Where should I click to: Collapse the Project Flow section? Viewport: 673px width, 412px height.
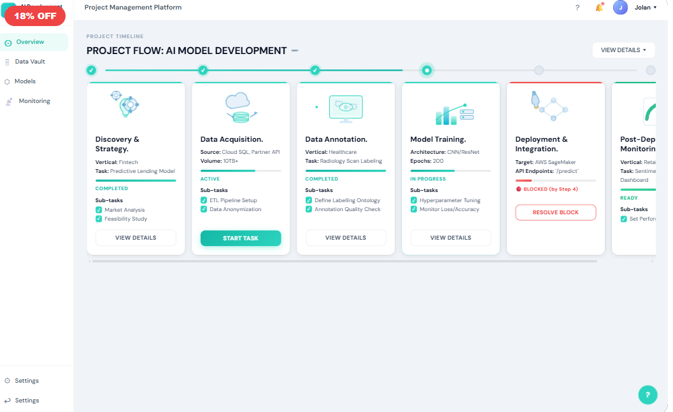pos(294,50)
